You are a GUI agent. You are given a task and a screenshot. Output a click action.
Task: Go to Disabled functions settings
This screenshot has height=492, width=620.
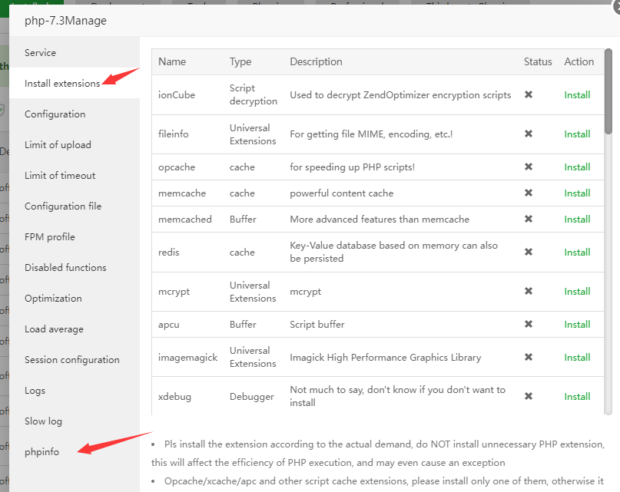65,268
